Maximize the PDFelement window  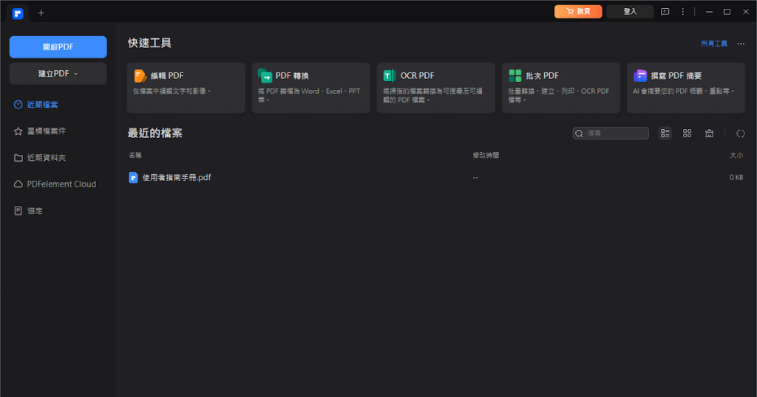(x=727, y=12)
